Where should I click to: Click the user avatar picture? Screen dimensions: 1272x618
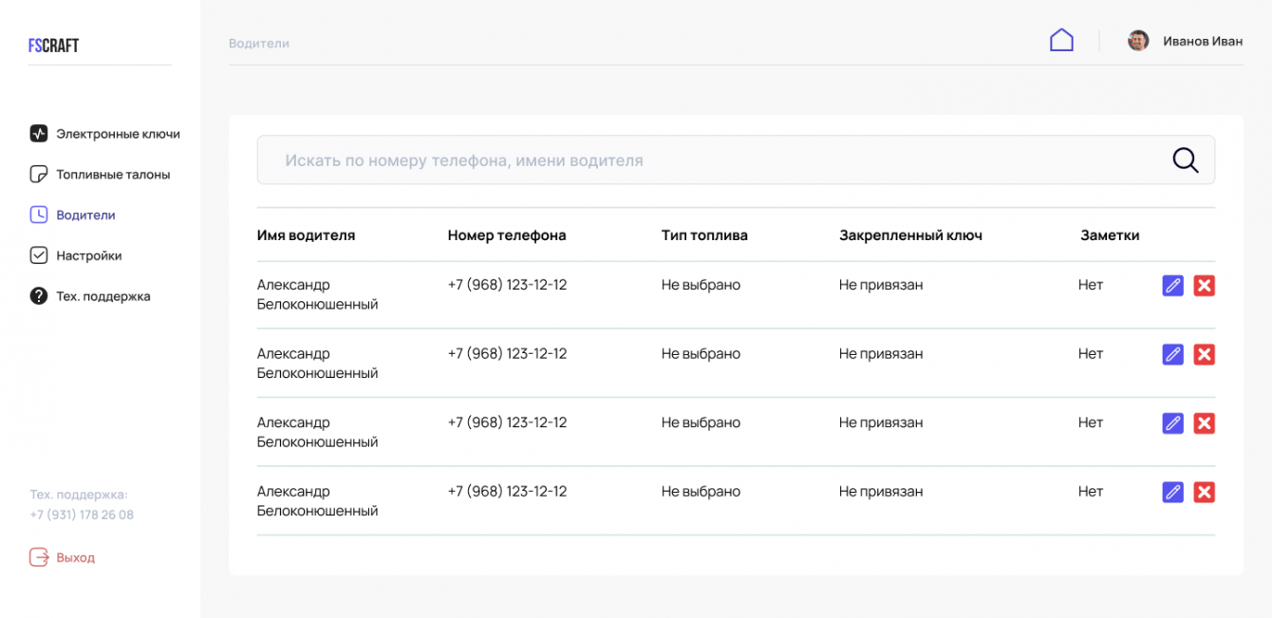pos(1138,41)
